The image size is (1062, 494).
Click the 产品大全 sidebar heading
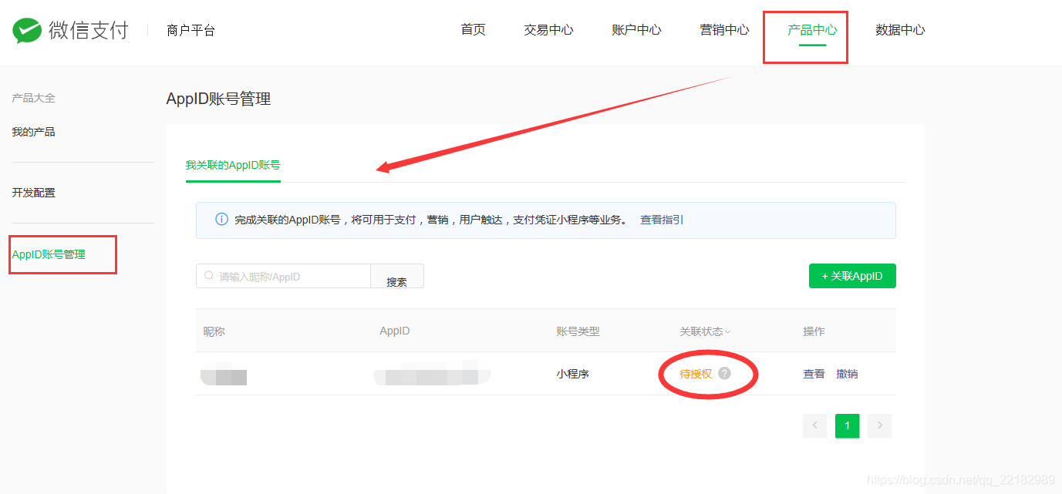(33, 98)
